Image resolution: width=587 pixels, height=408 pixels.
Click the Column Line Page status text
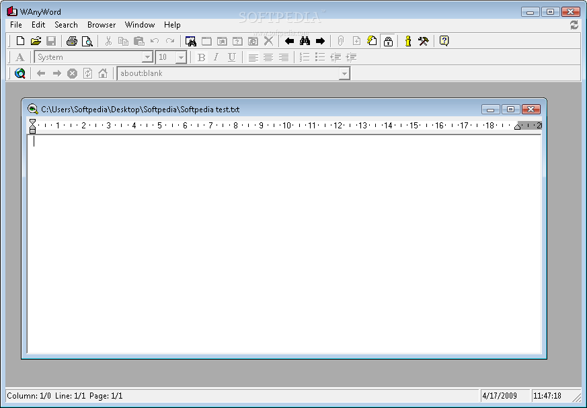[x=65, y=396]
